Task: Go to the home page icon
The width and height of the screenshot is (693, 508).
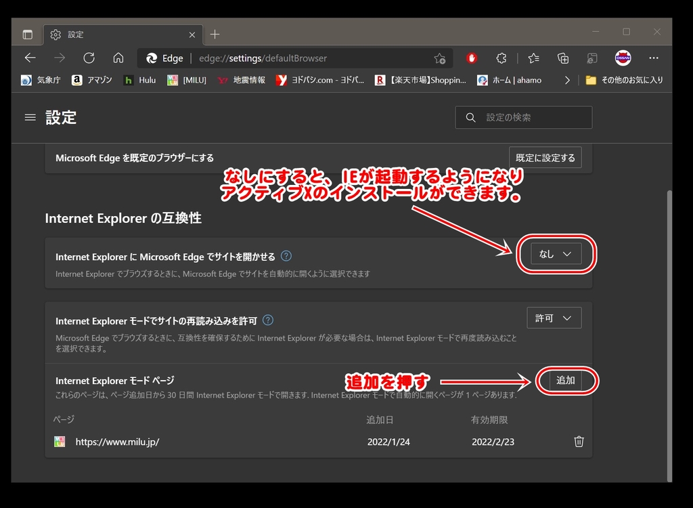Action: (118, 58)
